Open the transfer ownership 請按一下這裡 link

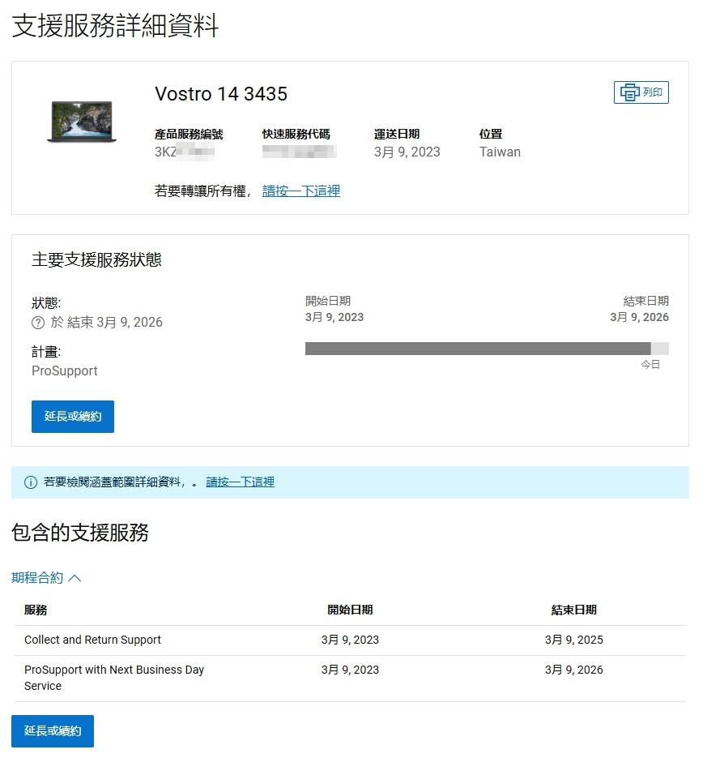click(x=301, y=191)
